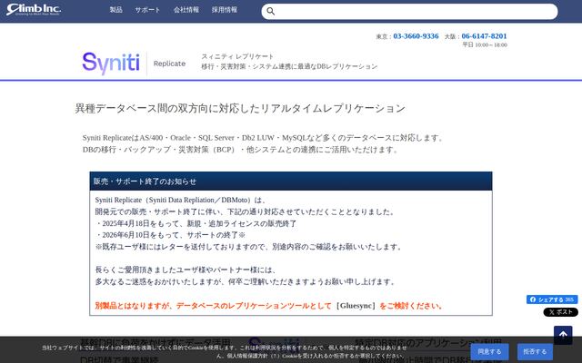The image size is (582, 363).
Task: Click the Facebook シェアする button
Action: click(x=552, y=299)
